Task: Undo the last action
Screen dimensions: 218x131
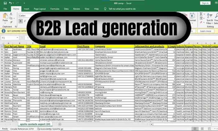Action: coord(10,3)
